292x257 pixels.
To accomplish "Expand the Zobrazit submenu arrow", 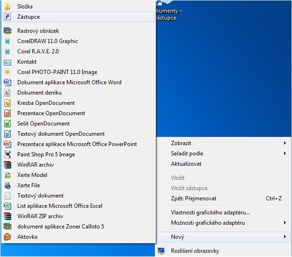I will pyautogui.click(x=285, y=143).
